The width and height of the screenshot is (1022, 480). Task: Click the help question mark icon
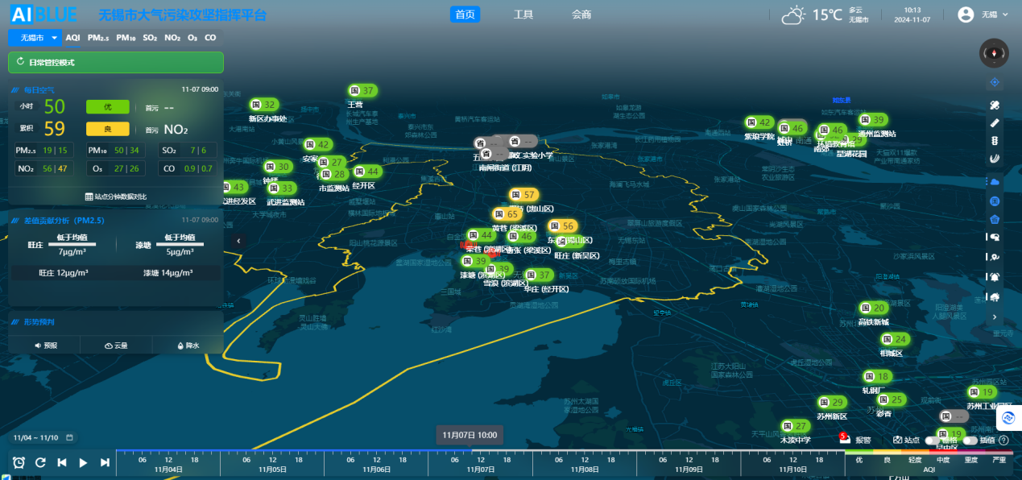(1003, 441)
